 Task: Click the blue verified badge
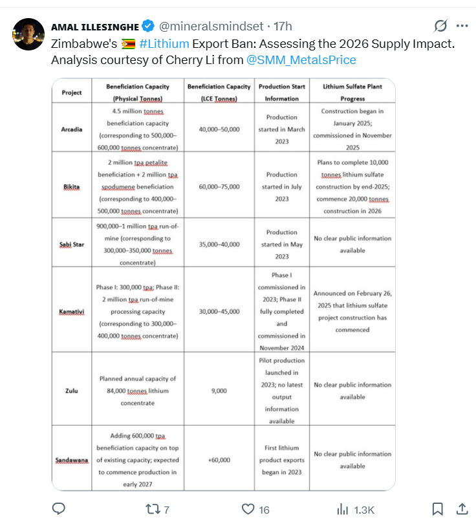[x=148, y=26]
